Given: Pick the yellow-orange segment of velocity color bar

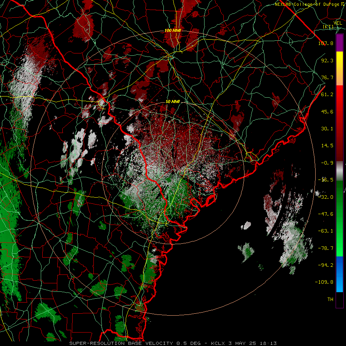Looking at the screenshot, I should 339,68.
